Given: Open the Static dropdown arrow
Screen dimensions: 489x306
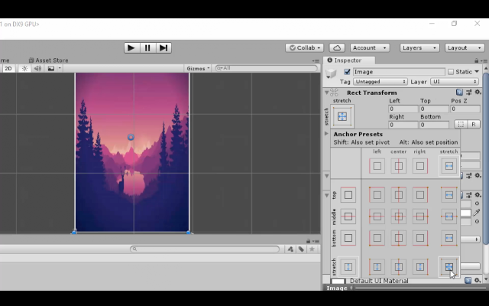Looking at the screenshot, I should [477, 72].
